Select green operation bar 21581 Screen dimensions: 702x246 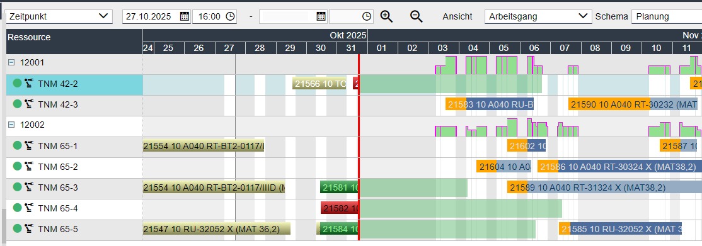340,187
